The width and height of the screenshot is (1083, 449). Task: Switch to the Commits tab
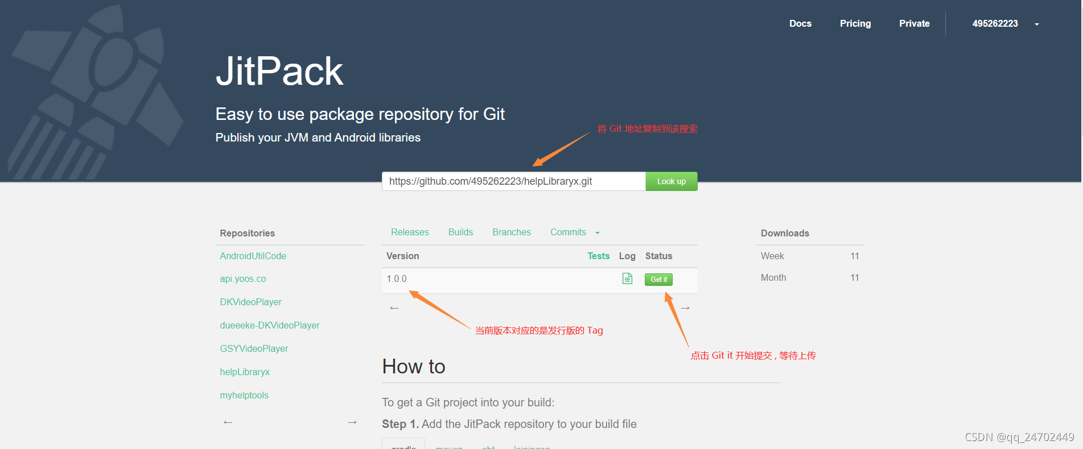[568, 232]
